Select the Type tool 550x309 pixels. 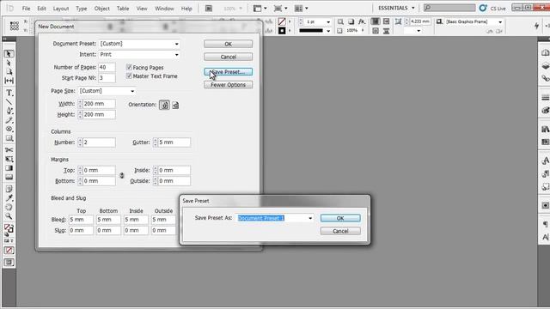click(9, 93)
